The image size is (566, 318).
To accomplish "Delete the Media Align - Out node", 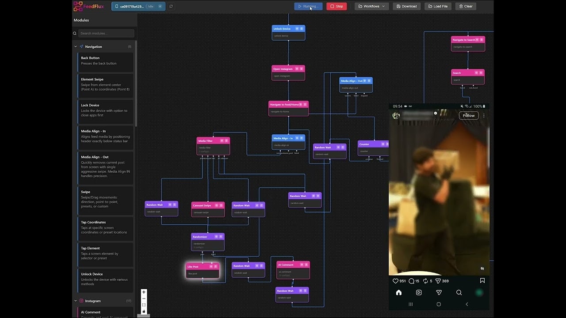I will 369,81.
